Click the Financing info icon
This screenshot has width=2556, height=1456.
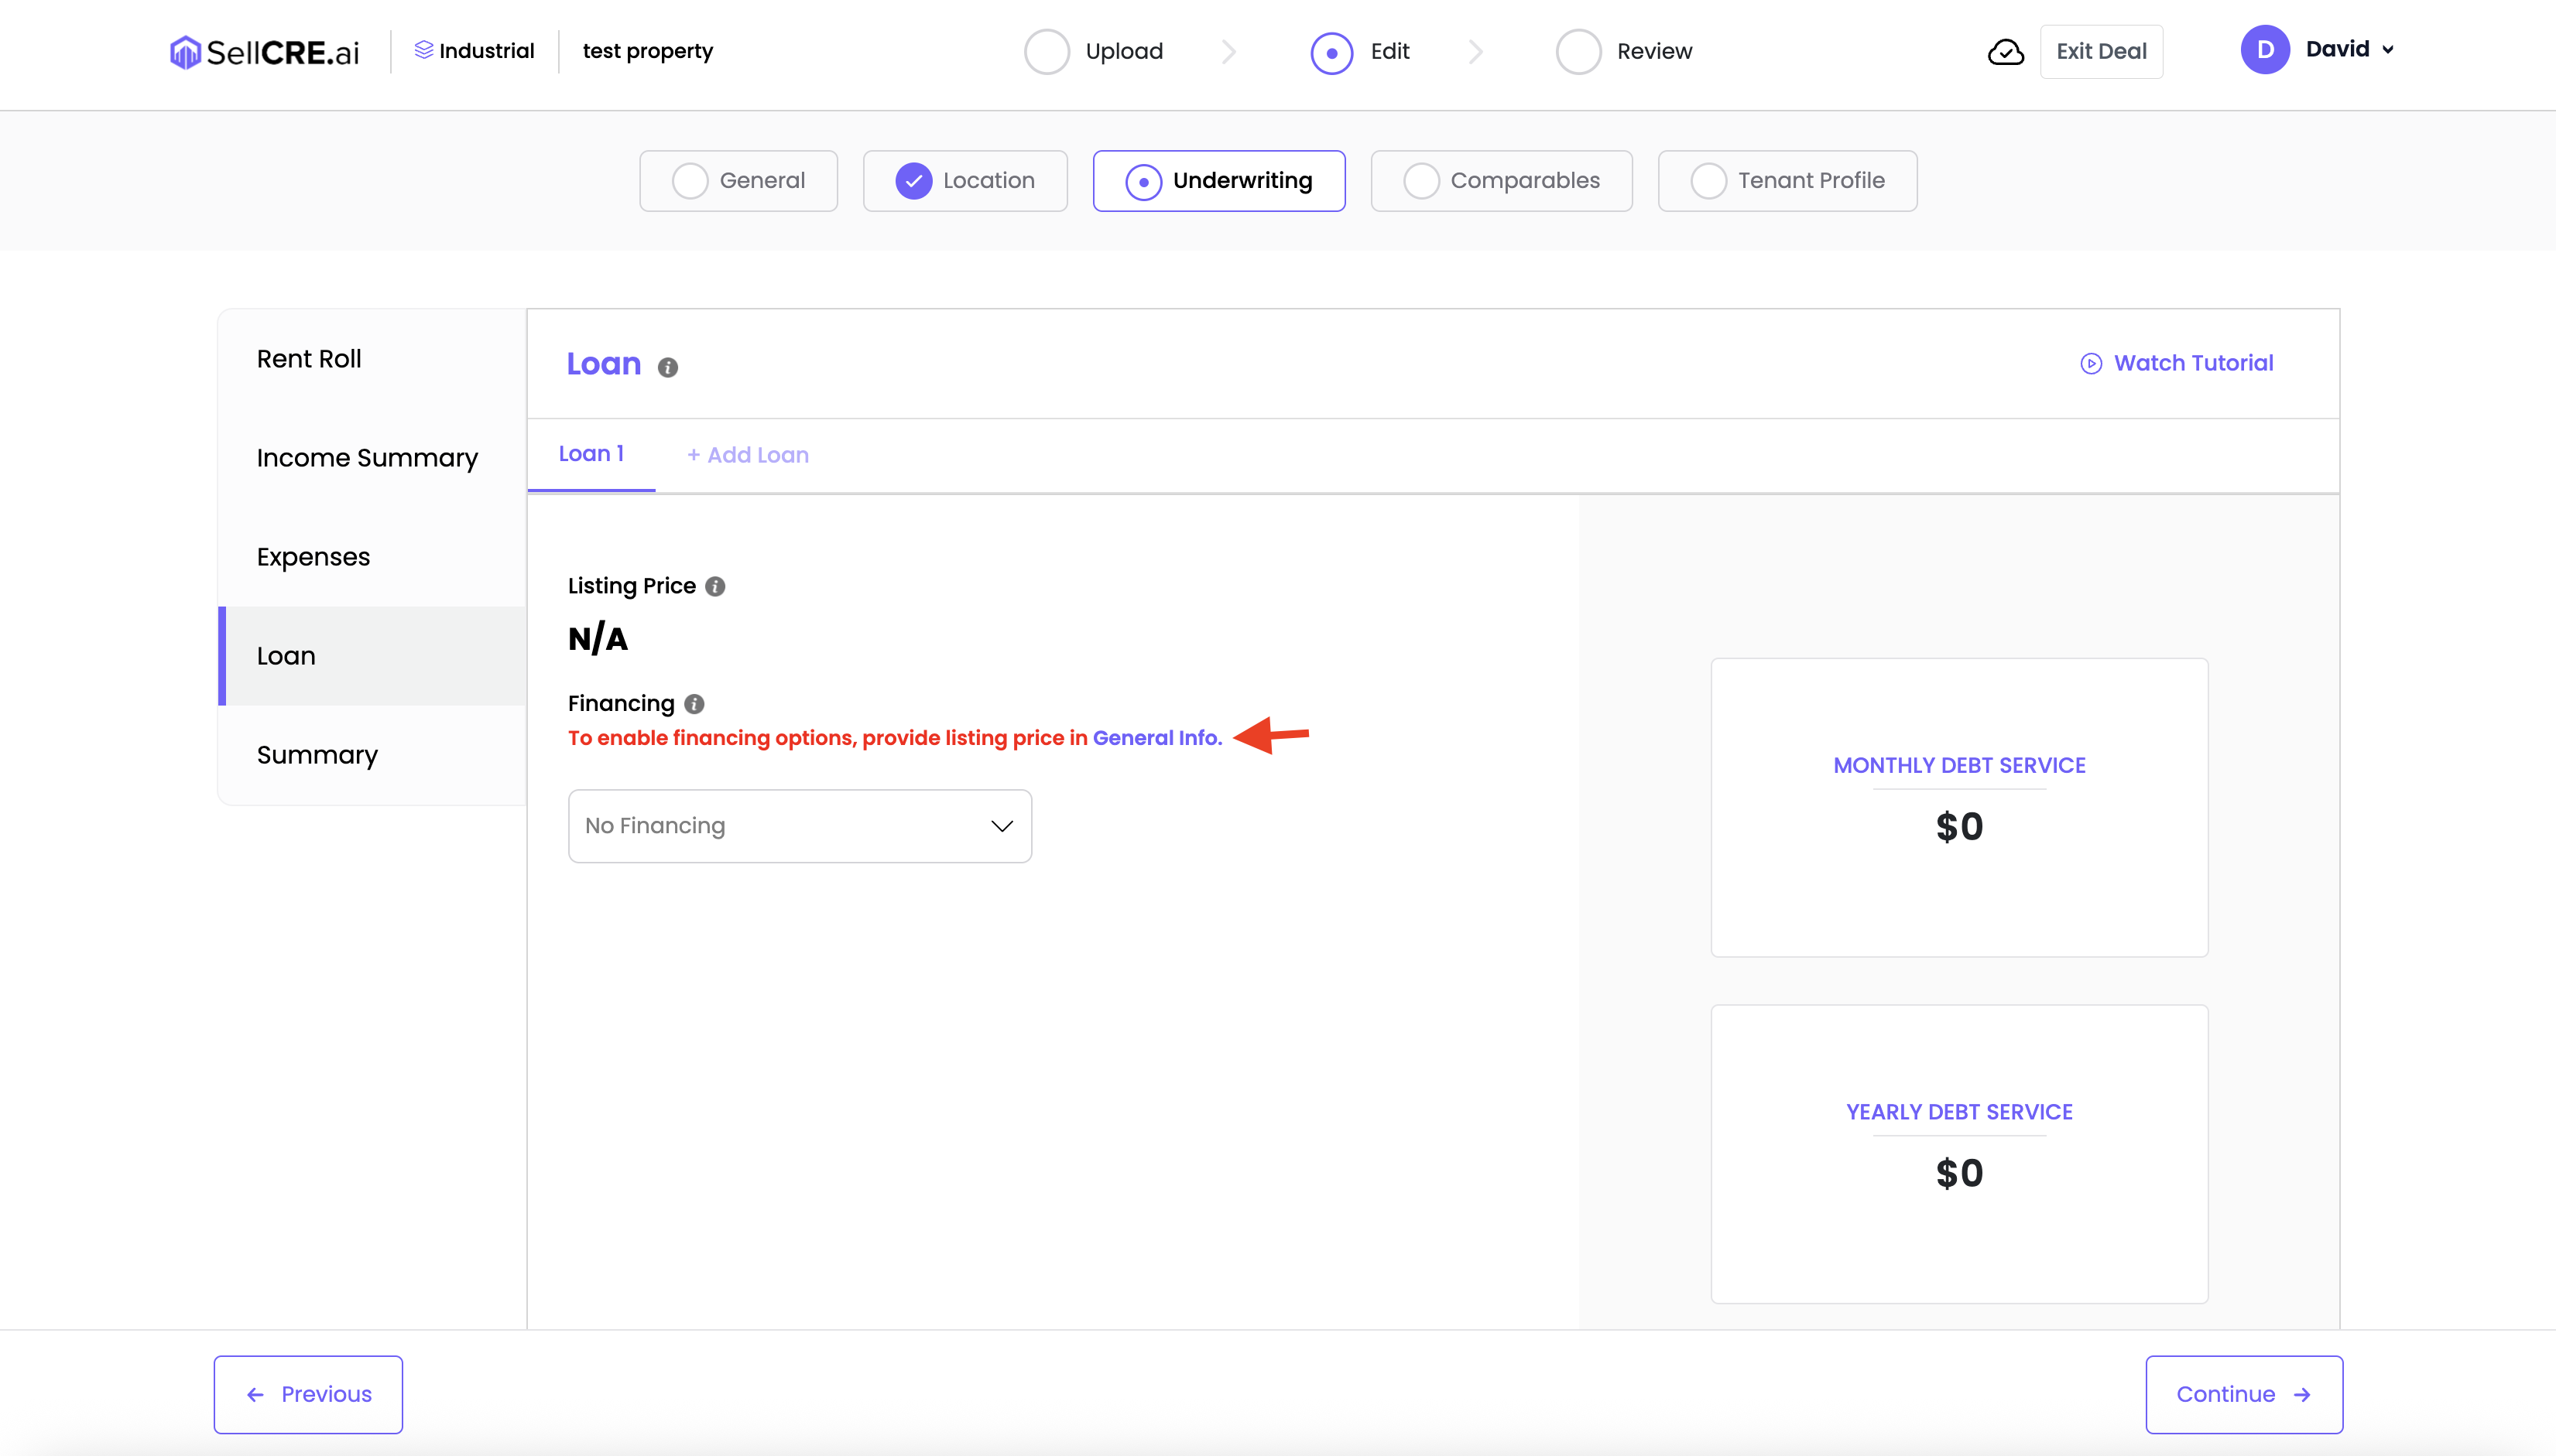pyautogui.click(x=694, y=704)
